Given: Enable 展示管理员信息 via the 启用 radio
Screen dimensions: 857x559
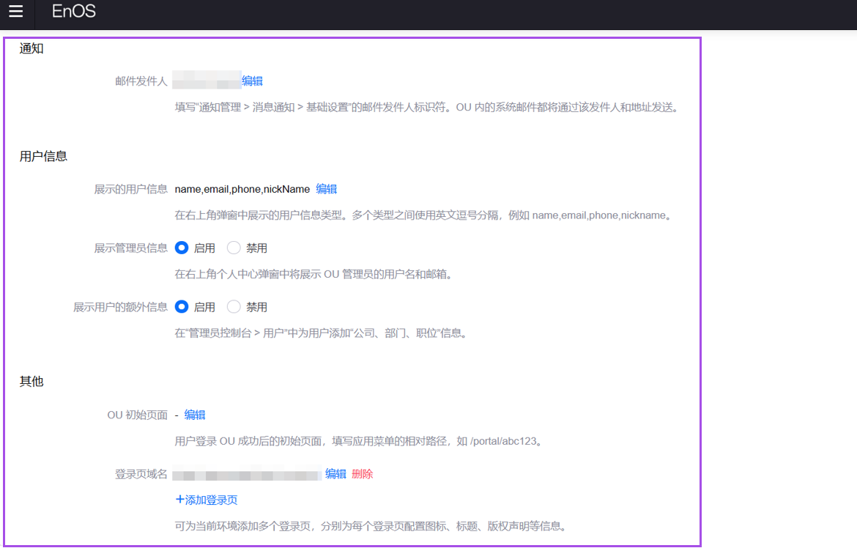Looking at the screenshot, I should point(182,248).
